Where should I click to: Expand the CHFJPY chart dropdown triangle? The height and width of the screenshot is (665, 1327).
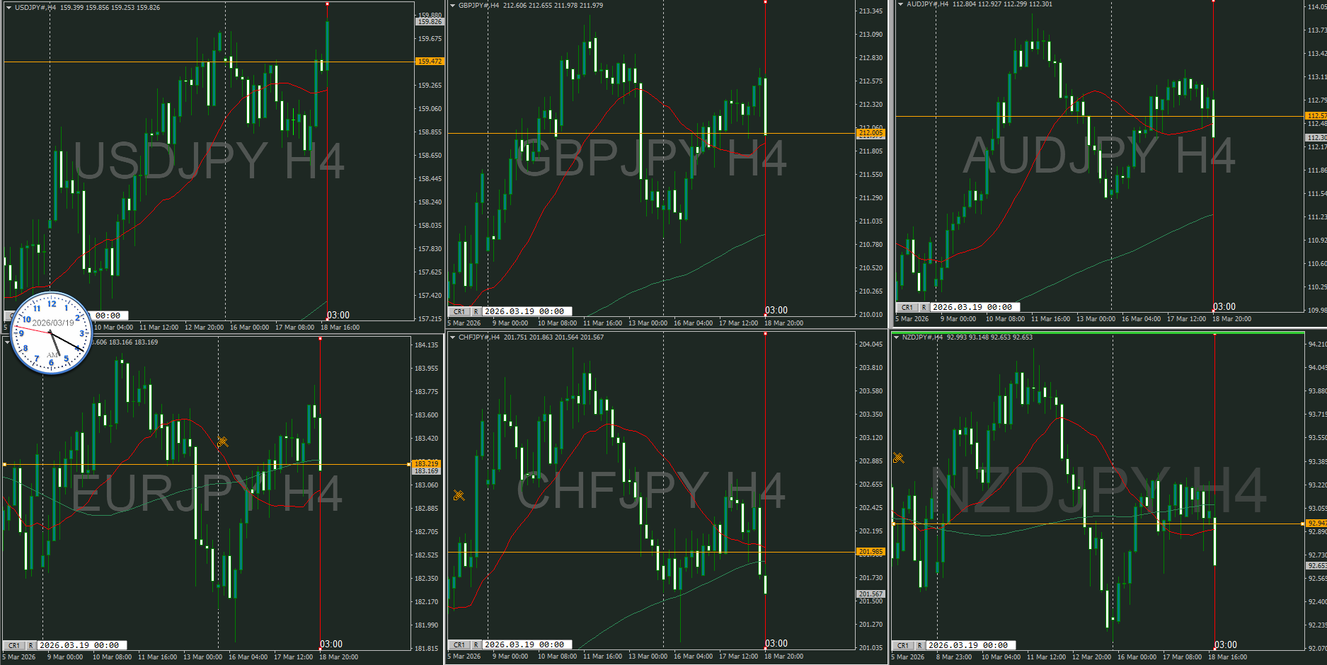452,337
